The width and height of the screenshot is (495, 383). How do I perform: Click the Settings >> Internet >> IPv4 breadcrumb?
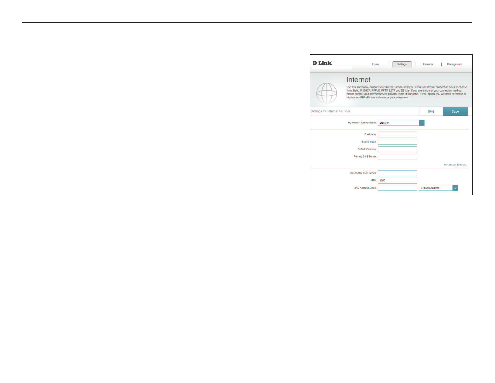(x=330, y=111)
